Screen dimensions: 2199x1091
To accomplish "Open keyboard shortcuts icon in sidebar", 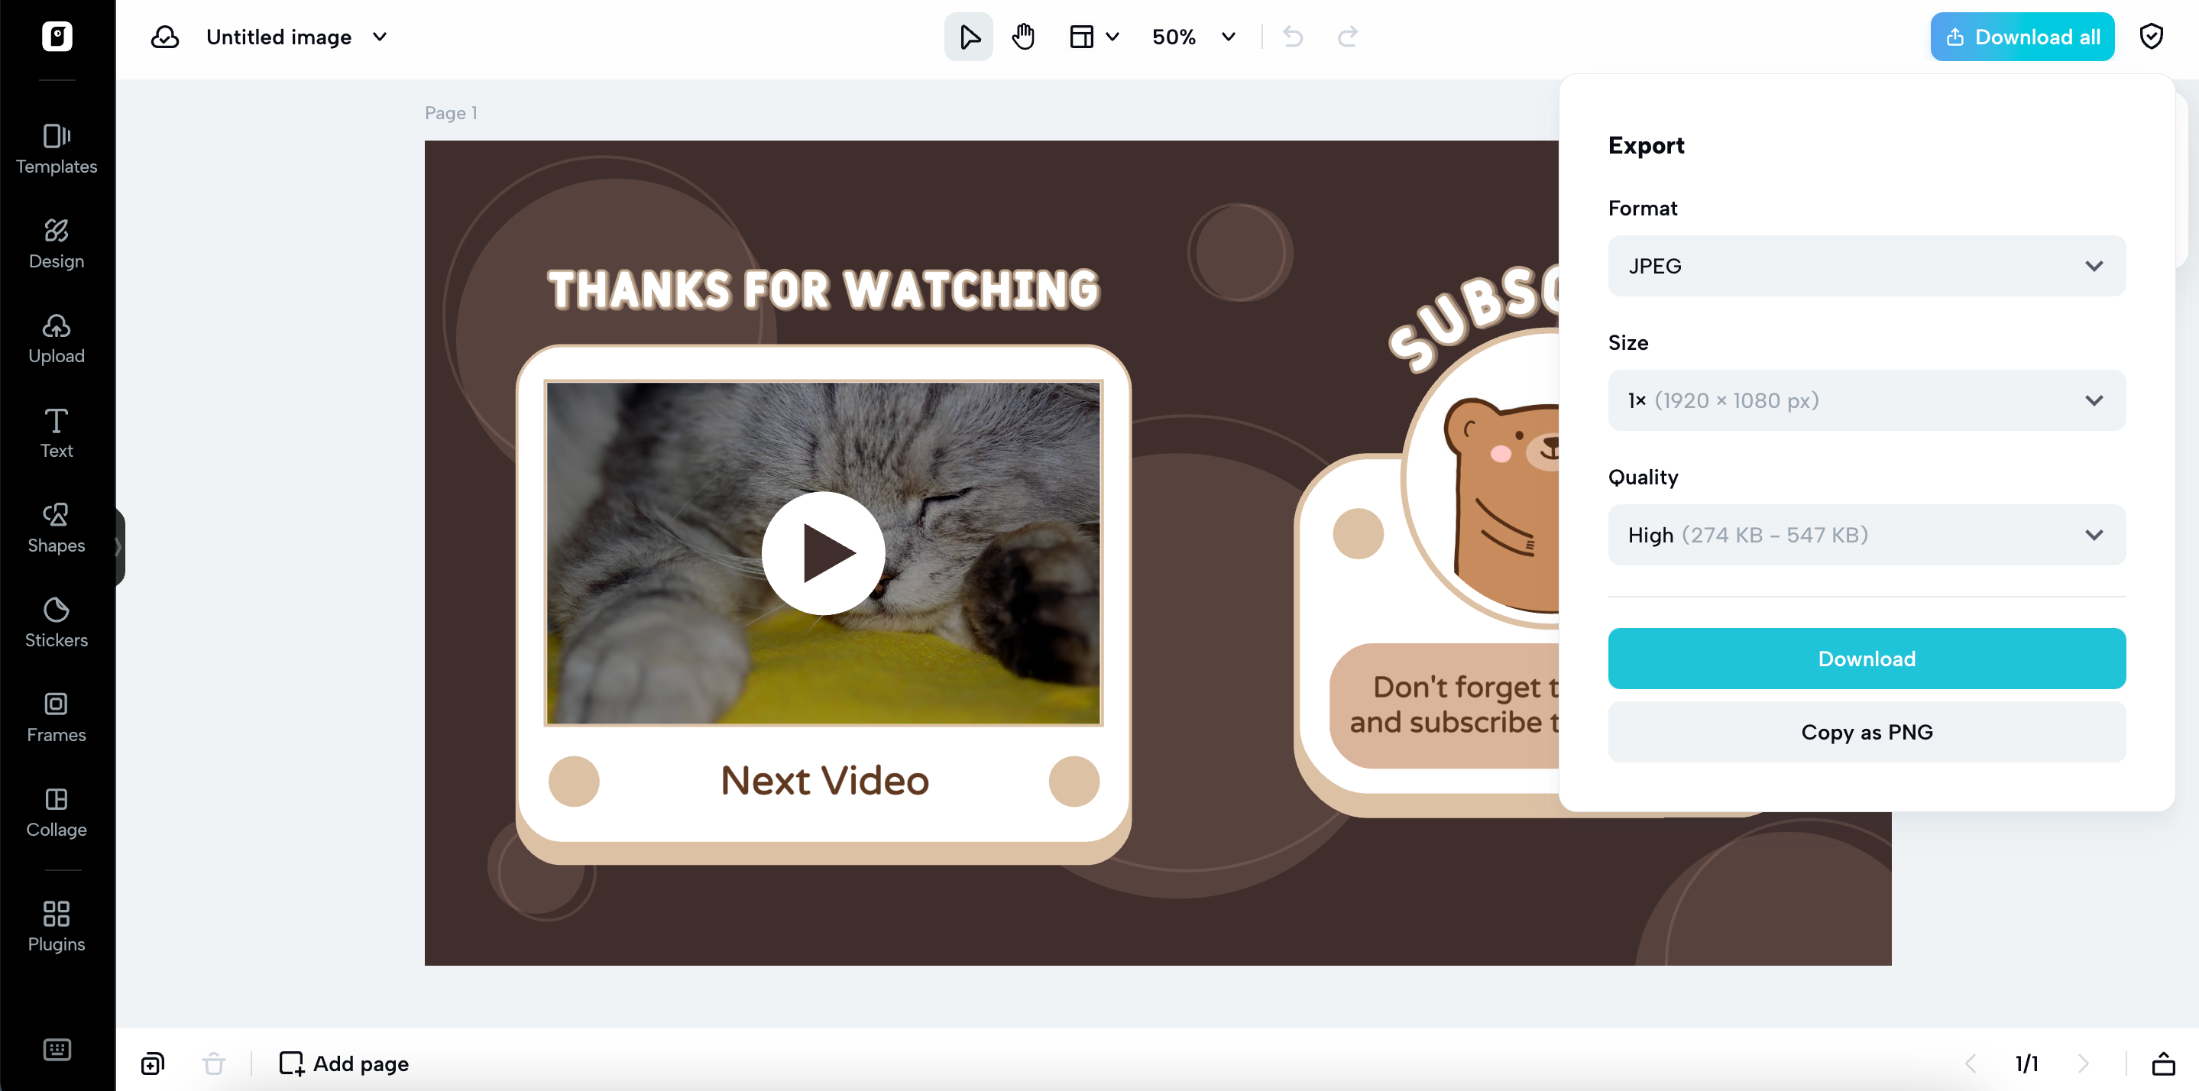I will coord(57,1049).
